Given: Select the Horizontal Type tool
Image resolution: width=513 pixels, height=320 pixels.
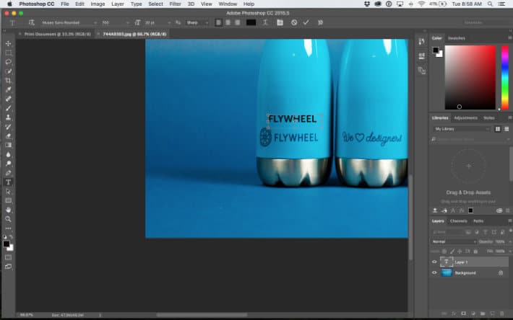Looking at the screenshot, I should (9, 182).
